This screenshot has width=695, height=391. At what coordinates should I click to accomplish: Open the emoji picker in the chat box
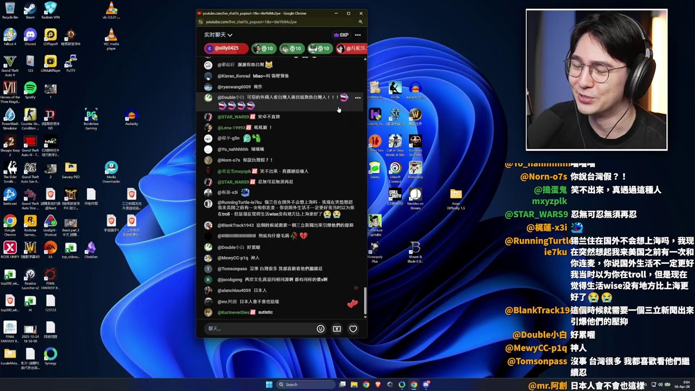click(320, 329)
